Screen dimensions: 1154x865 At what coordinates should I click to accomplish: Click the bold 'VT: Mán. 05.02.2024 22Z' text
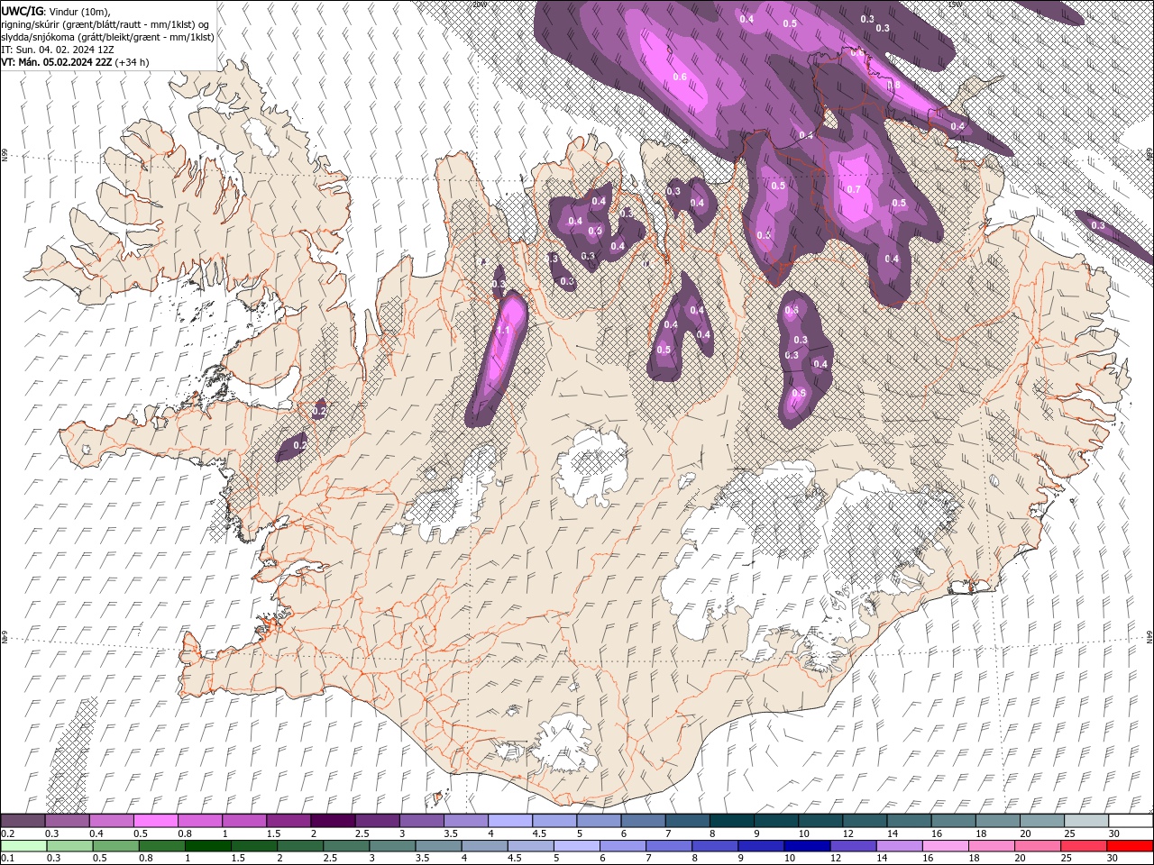pyautogui.click(x=57, y=62)
